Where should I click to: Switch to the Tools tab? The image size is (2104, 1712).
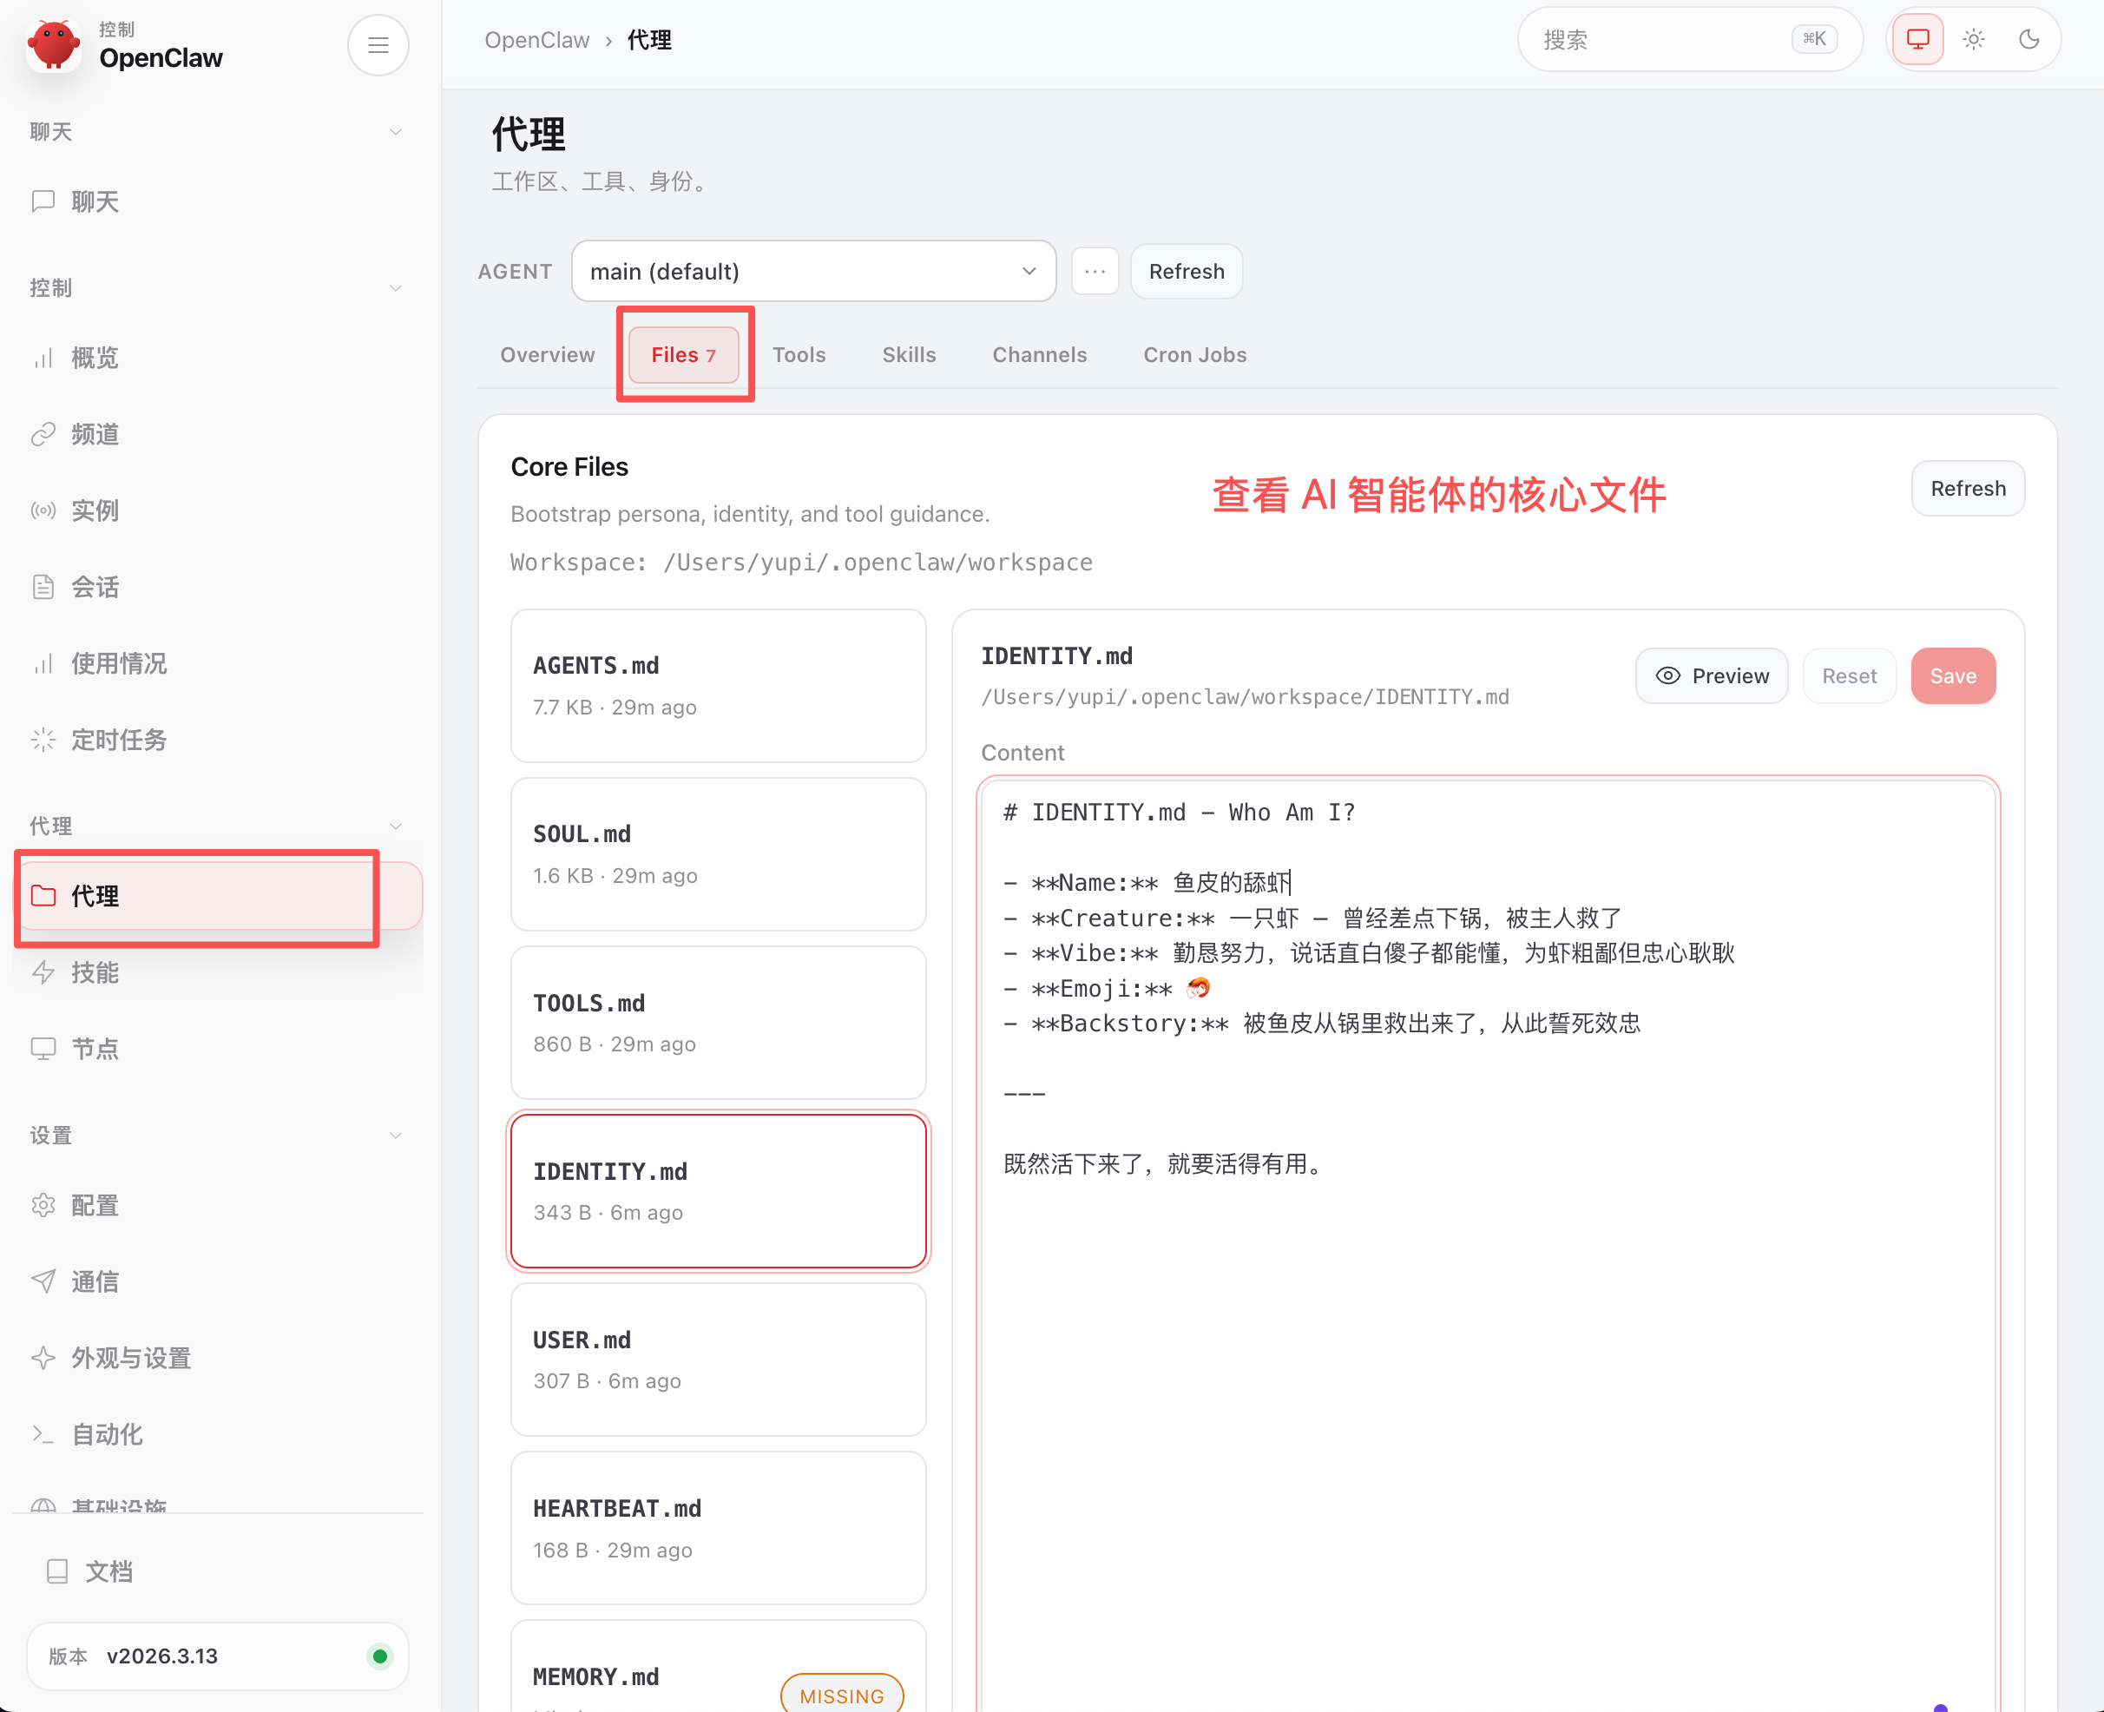(x=799, y=355)
